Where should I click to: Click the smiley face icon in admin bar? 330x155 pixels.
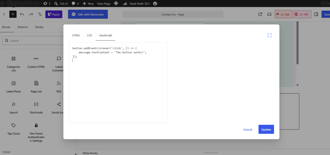[x=155, y=4]
